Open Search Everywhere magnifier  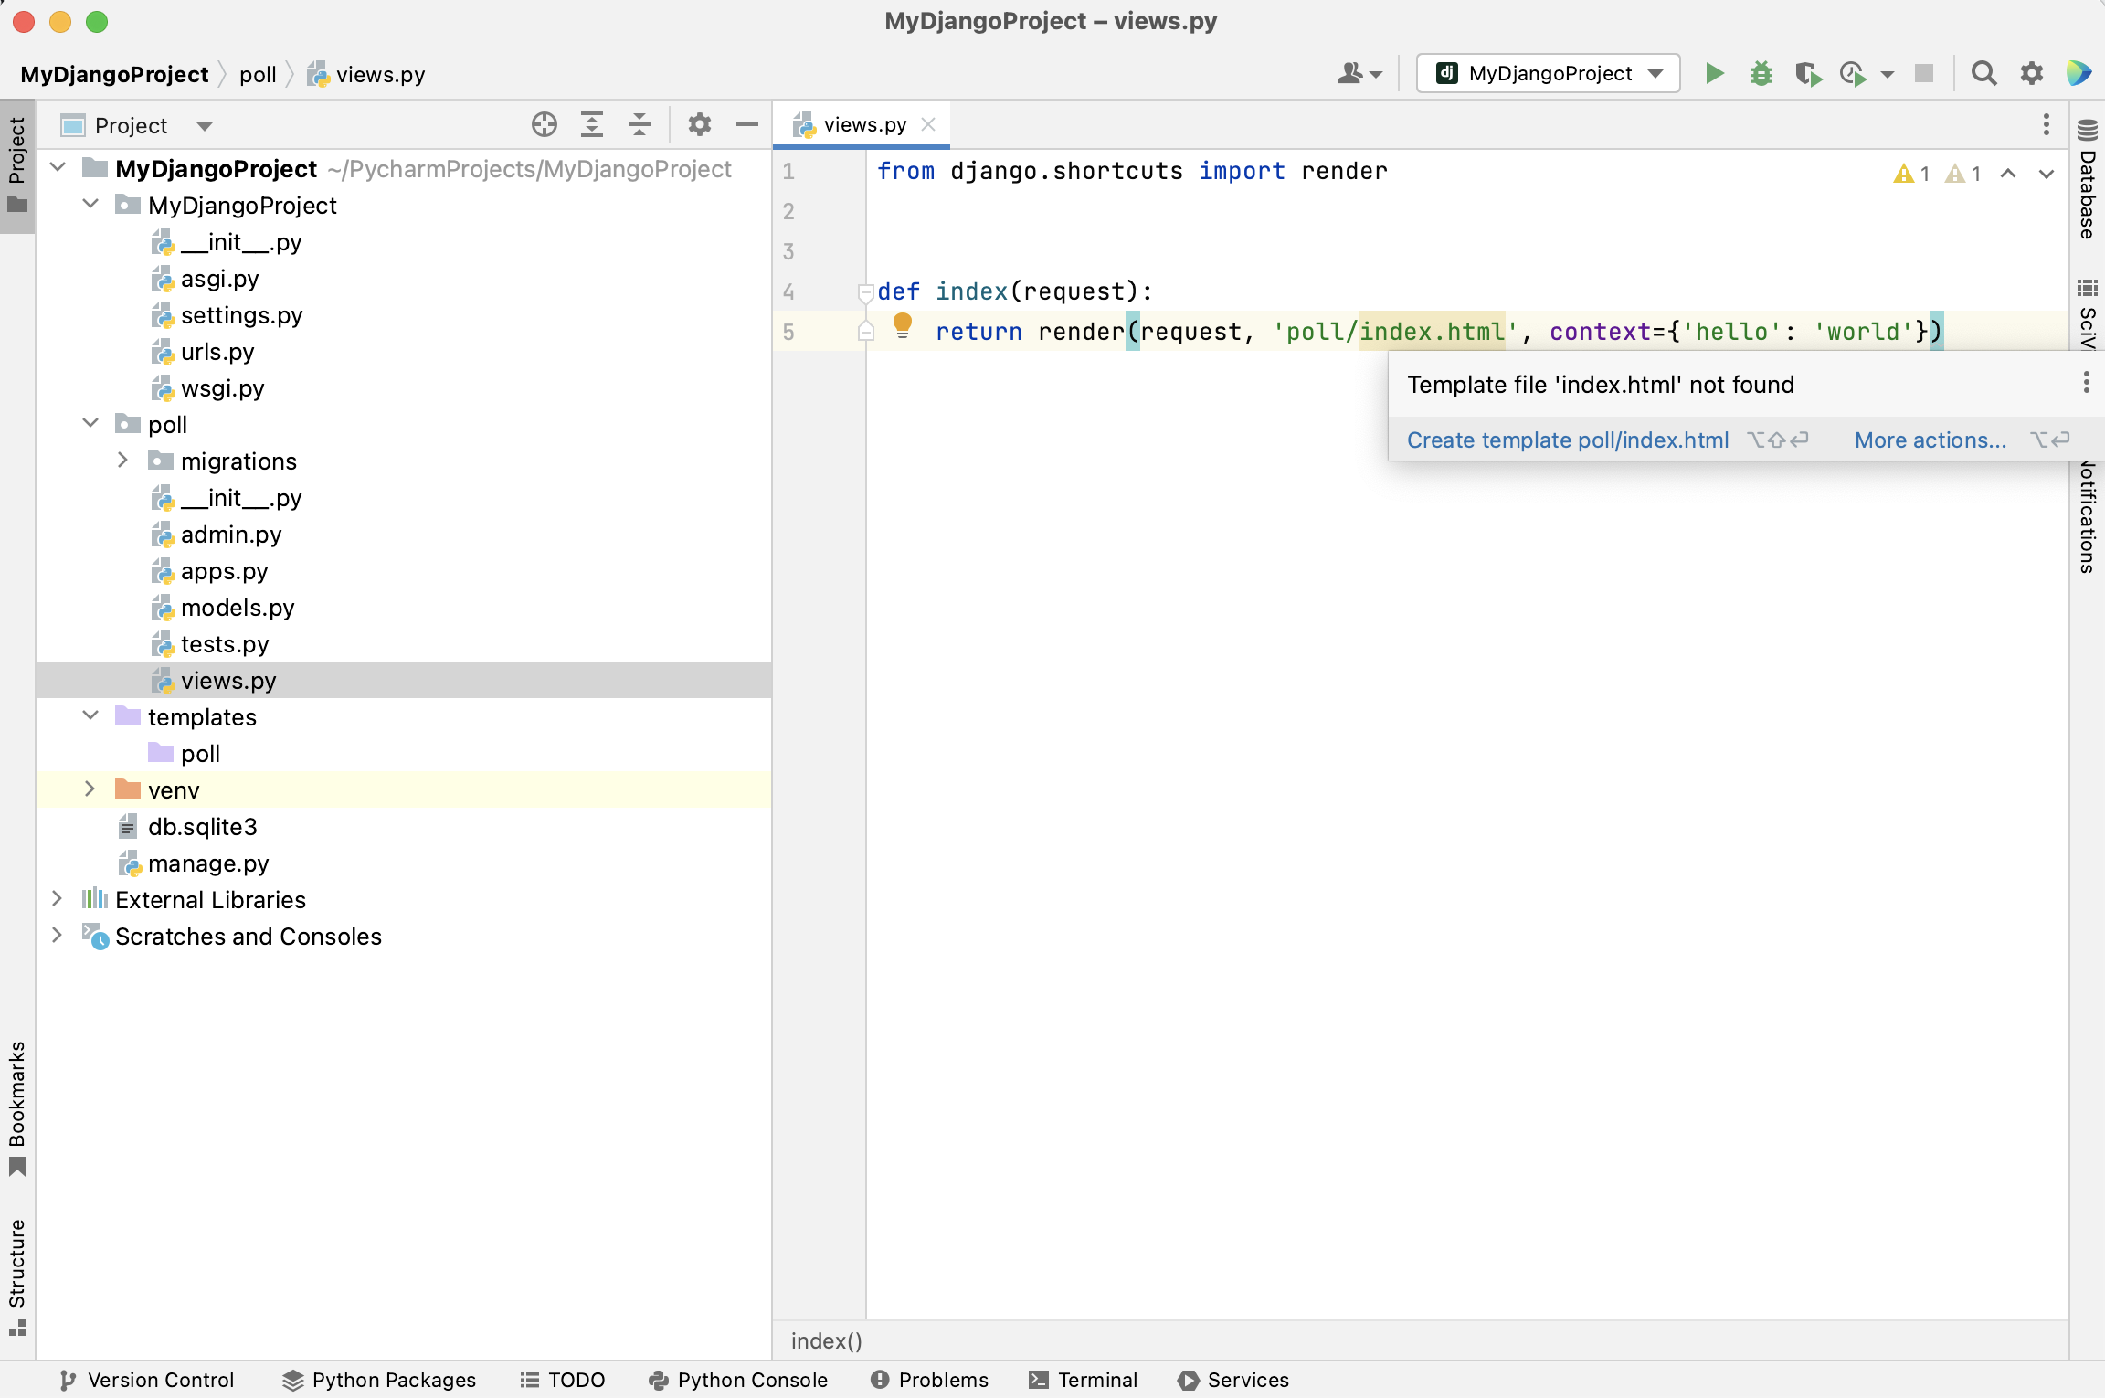1983,73
